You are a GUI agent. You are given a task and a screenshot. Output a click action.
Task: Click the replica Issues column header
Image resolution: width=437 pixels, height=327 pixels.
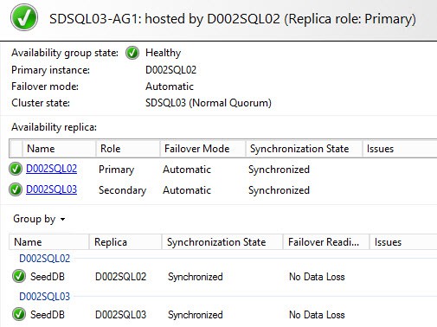pyautogui.click(x=400, y=149)
